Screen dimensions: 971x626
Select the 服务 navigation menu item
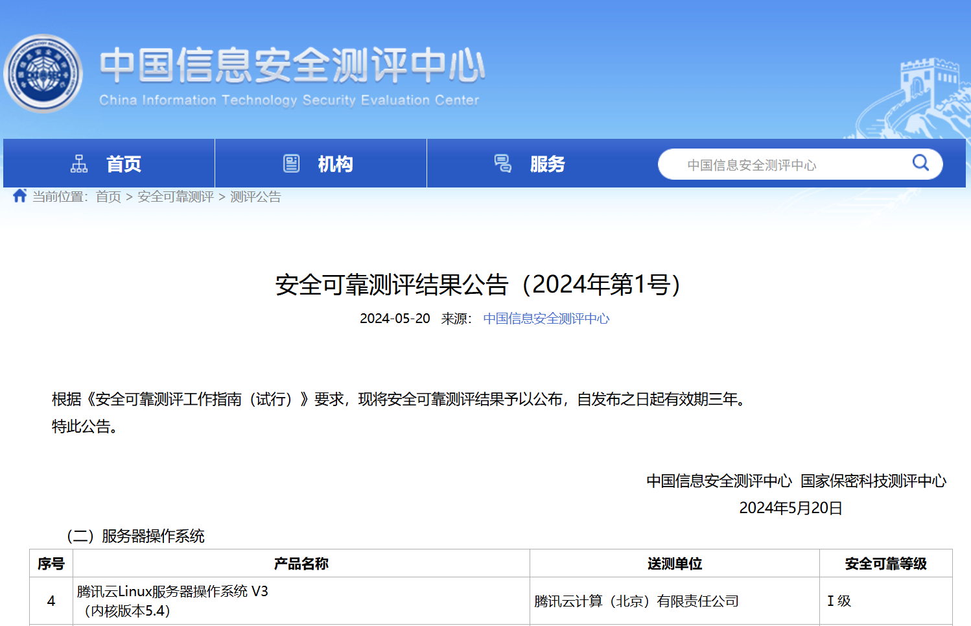(x=547, y=164)
